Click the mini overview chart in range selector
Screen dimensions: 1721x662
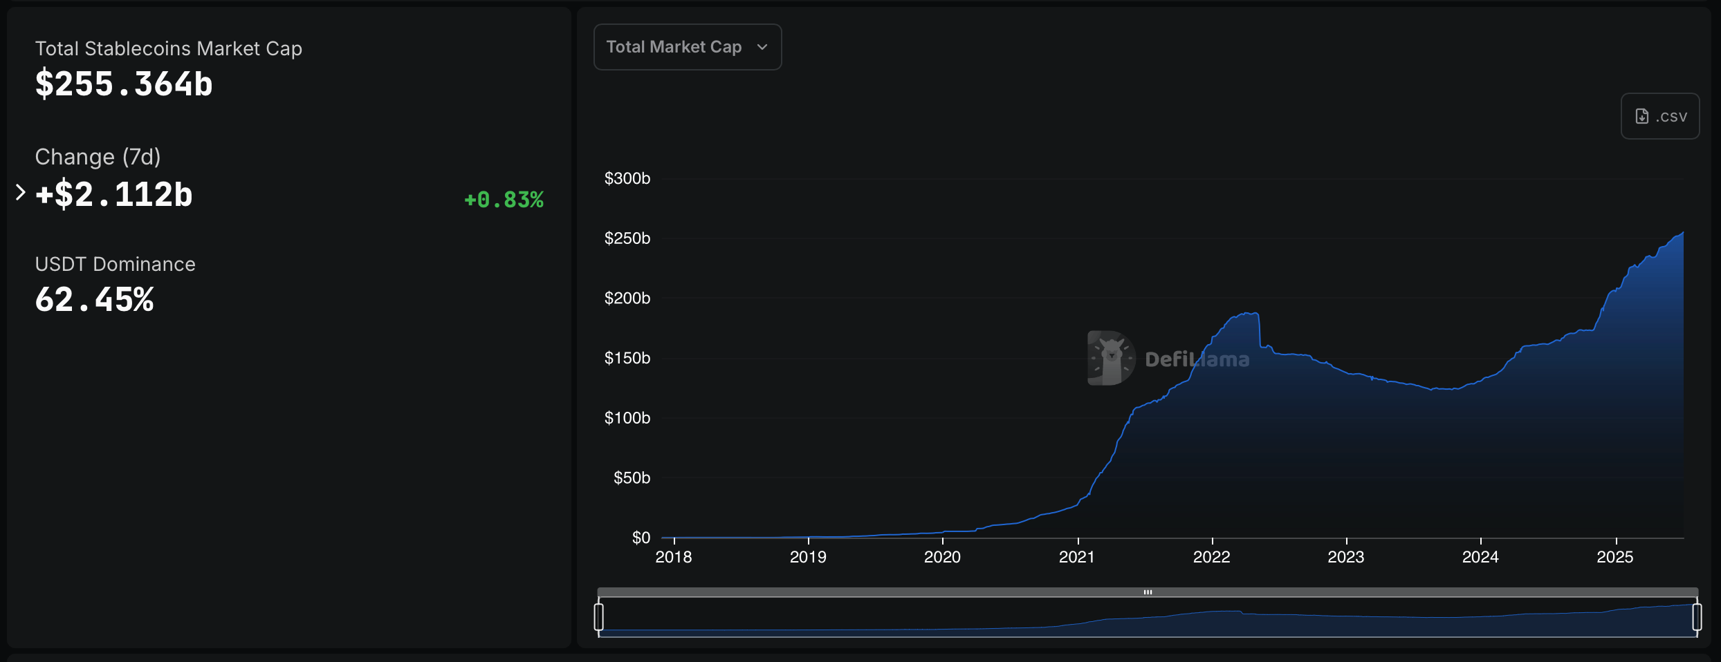(x=1148, y=617)
